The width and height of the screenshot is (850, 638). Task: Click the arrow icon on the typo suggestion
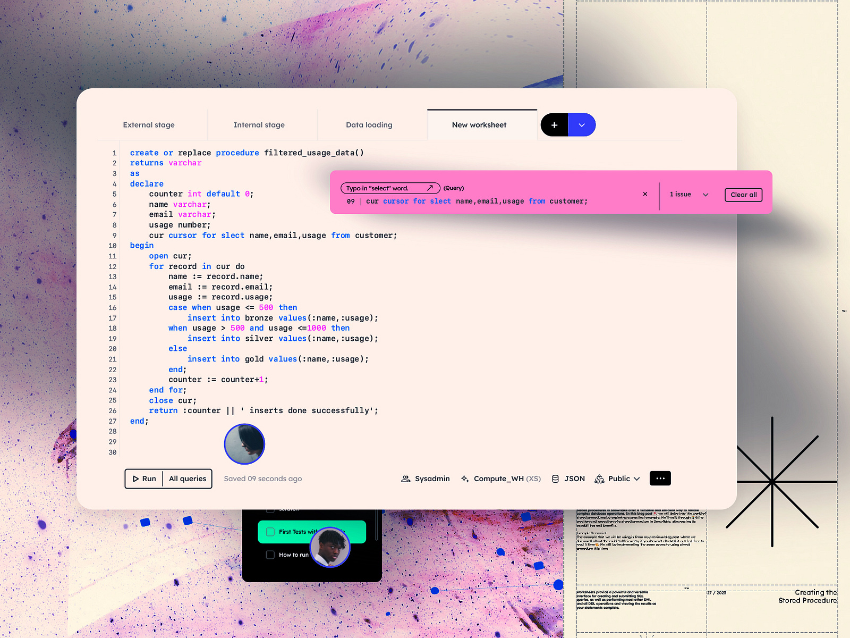point(431,188)
